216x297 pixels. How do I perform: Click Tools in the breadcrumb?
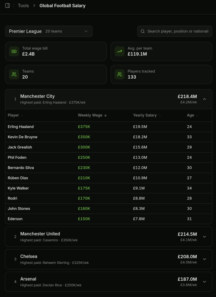point(23,6)
